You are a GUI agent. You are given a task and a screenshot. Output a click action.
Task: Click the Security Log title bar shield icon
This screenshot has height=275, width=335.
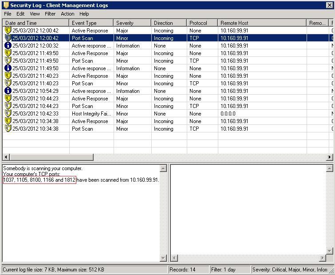[x=6, y=5]
